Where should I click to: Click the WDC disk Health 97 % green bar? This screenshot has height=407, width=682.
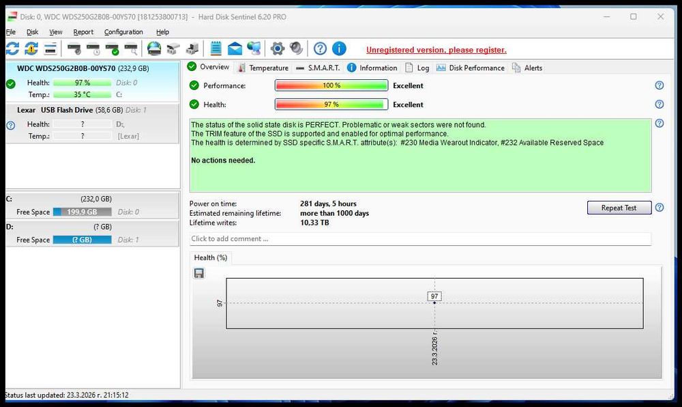(83, 83)
